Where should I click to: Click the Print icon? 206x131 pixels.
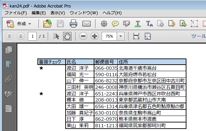click(73, 24)
